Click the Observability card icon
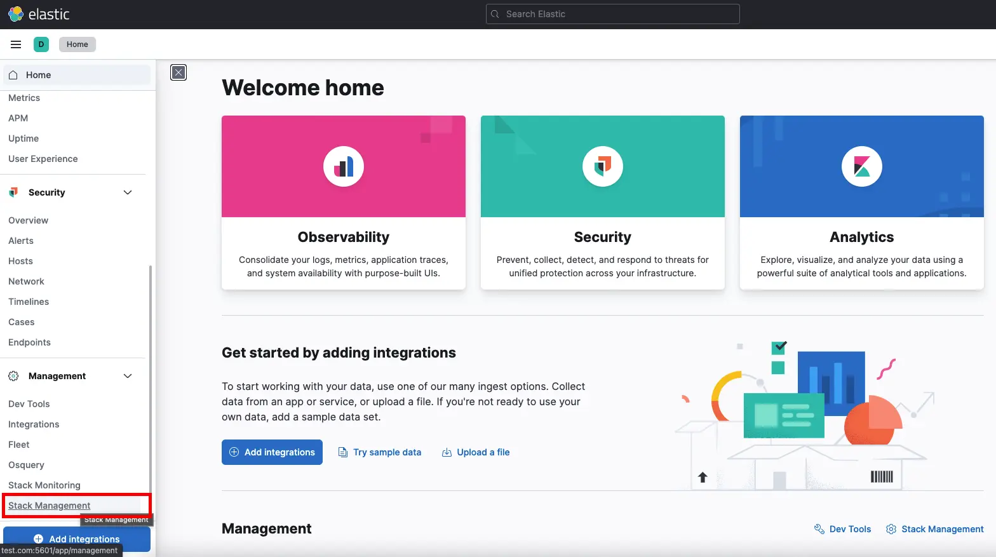996x557 pixels. (x=344, y=166)
